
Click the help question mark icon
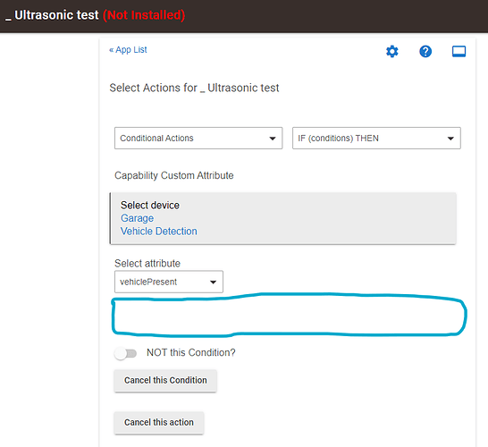425,51
